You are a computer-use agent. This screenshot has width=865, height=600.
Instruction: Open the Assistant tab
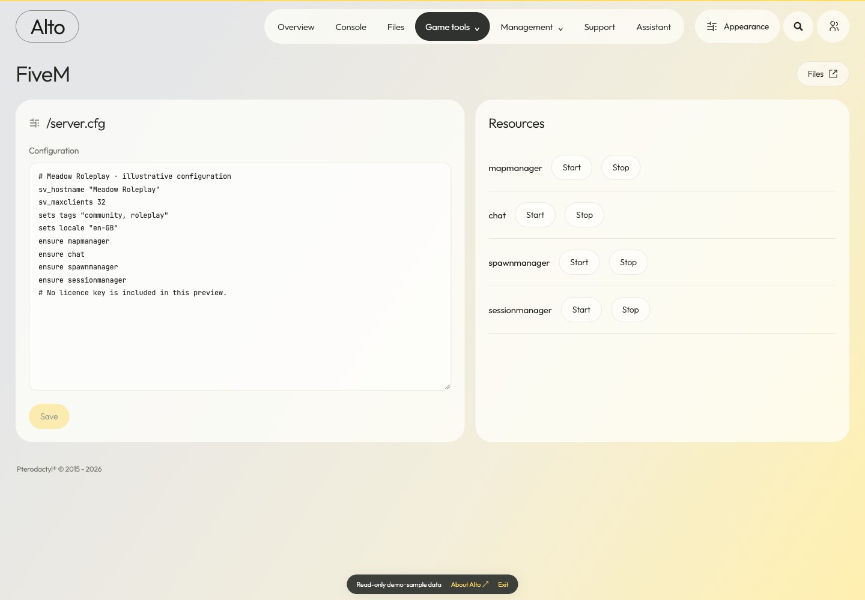pyautogui.click(x=654, y=27)
